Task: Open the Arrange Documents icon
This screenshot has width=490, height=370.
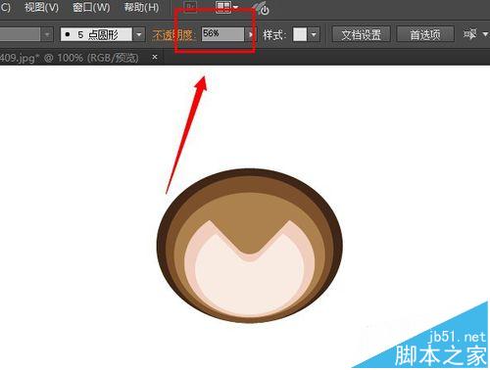Action: (x=226, y=7)
